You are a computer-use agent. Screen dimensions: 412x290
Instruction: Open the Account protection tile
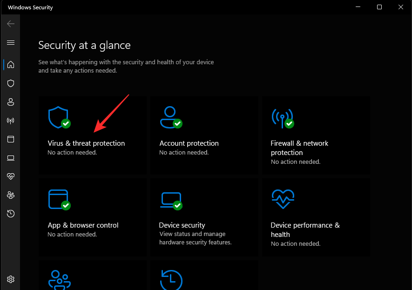click(203, 135)
